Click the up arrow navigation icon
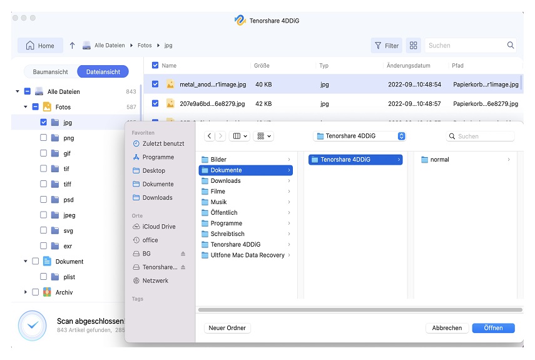This screenshot has width=535, height=360. pos(72,46)
